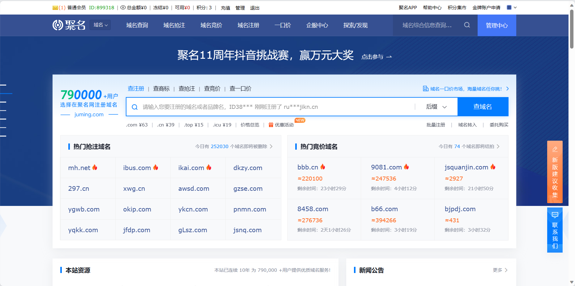Screen dimensions: 575x286
Task: Toggle the eye icon to hide balance
Action: pos(123,7)
